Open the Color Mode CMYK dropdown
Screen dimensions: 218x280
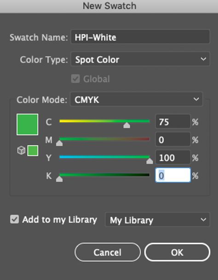point(136,99)
